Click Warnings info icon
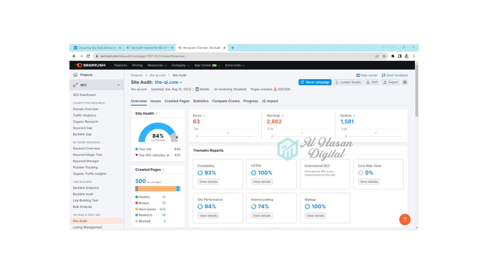This screenshot has height=274, width=488. click(283, 116)
